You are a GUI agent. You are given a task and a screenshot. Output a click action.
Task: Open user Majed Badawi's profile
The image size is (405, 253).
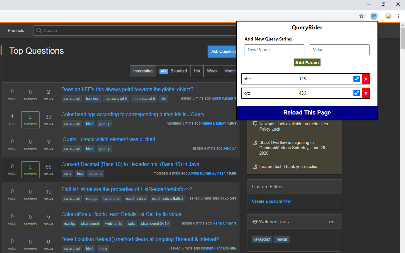click(x=214, y=123)
